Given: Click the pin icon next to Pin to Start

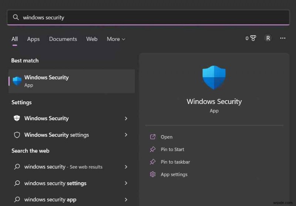Looking at the screenshot, I should coord(153,149).
